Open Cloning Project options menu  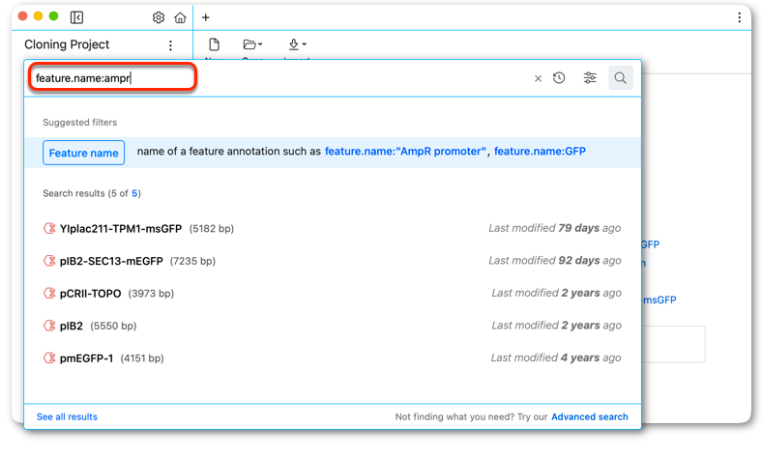tap(170, 45)
